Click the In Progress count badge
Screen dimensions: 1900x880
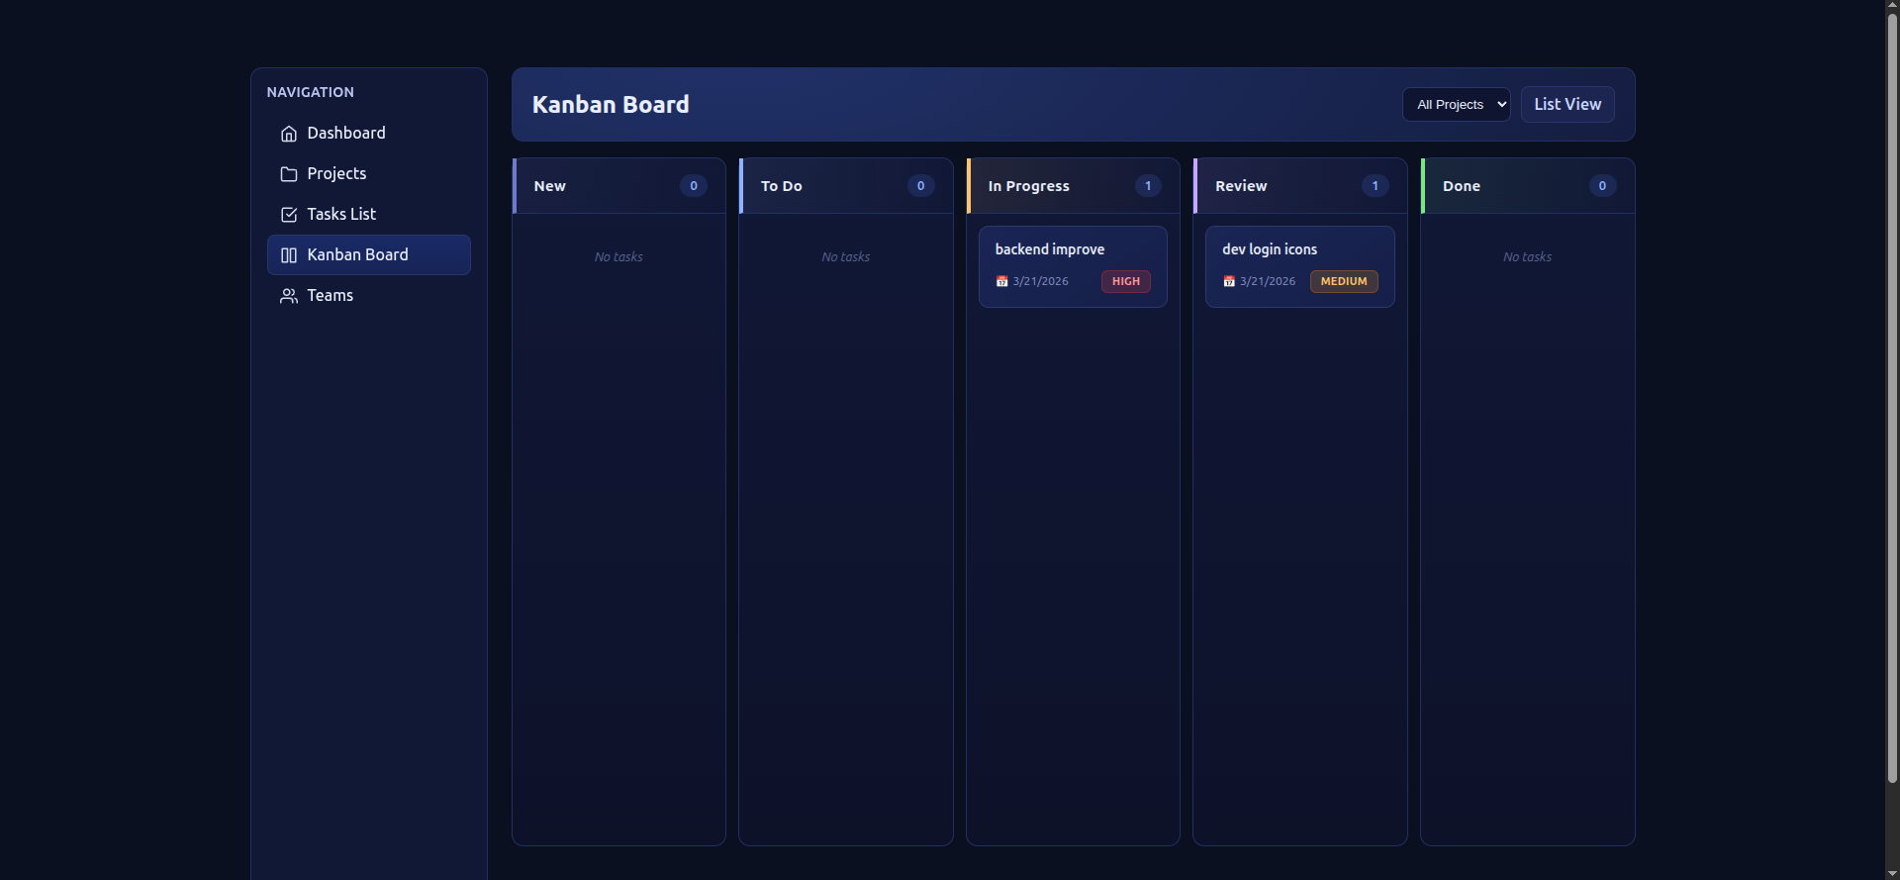[1148, 186]
